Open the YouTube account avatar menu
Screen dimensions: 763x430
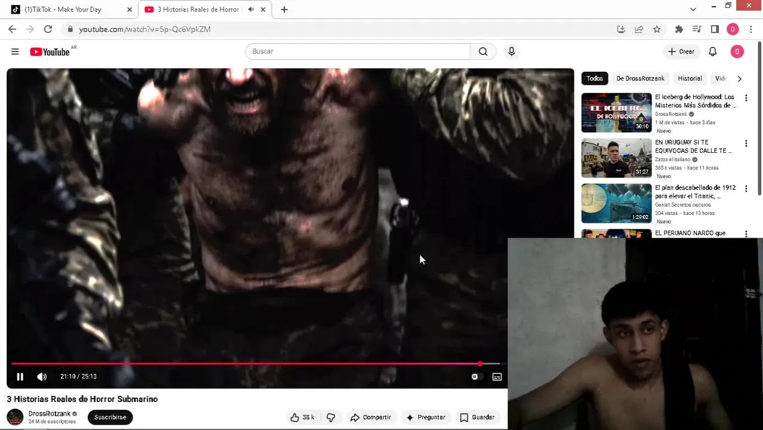click(737, 52)
